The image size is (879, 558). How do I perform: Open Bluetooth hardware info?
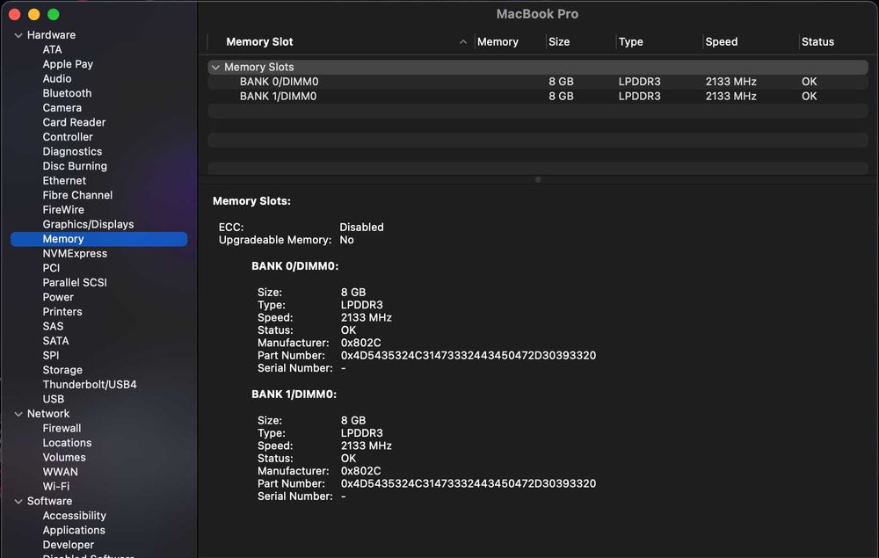[68, 93]
